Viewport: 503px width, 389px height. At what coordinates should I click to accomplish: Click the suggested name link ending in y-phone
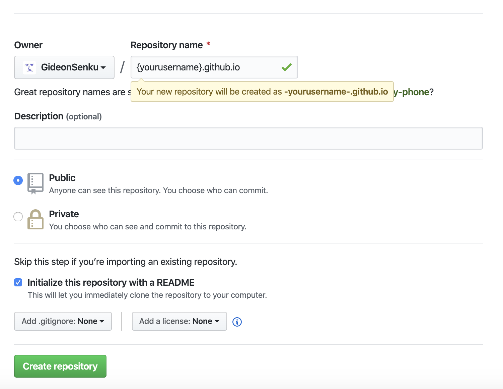[x=411, y=92]
